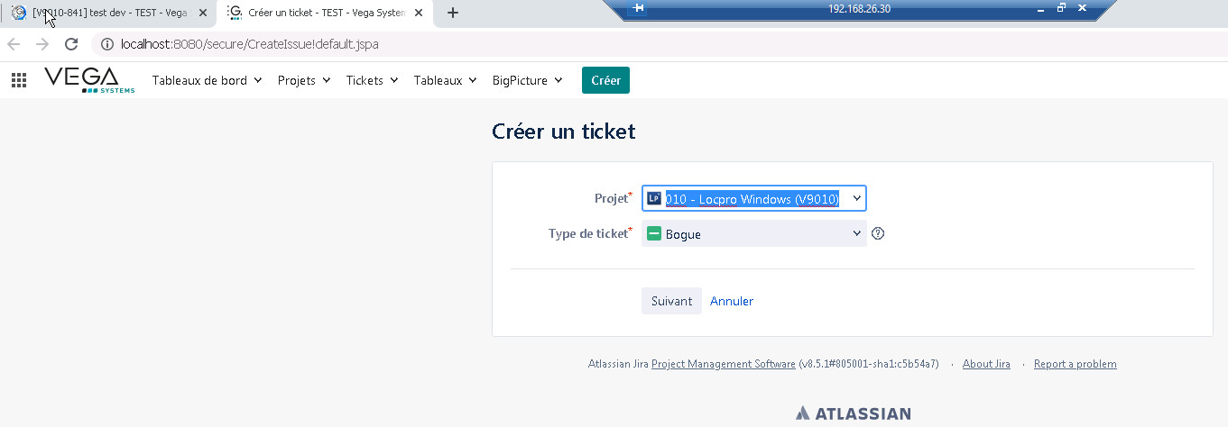
Task: Click the Créer button
Action: [605, 80]
